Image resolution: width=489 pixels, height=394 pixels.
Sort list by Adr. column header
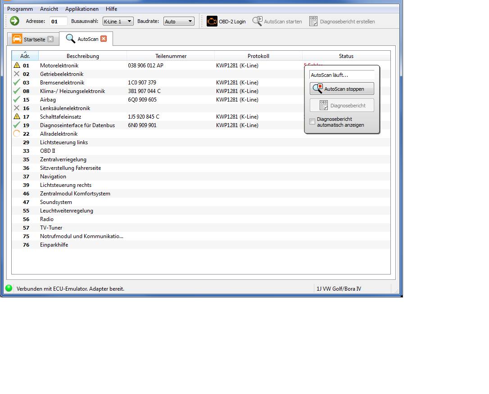(25, 56)
